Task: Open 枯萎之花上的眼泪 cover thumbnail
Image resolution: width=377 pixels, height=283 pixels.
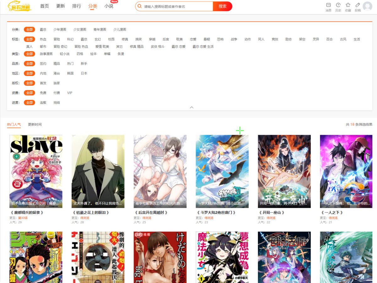Action: point(98,171)
